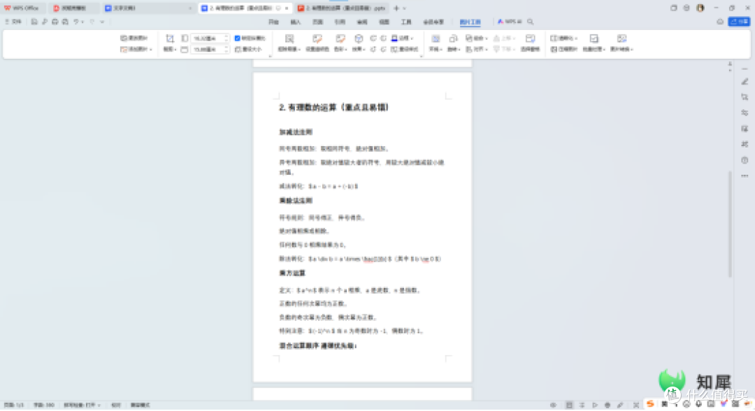Click the 乘方运算 subheading in document

tap(292, 273)
